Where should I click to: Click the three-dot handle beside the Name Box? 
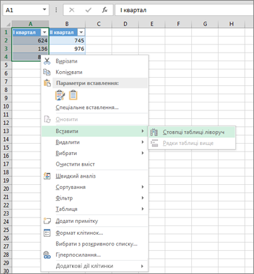[56, 10]
